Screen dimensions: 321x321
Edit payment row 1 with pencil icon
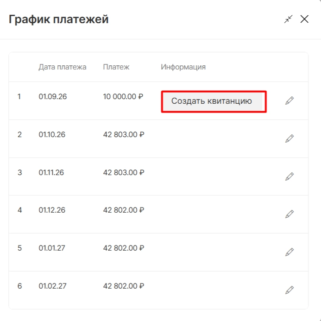(290, 101)
